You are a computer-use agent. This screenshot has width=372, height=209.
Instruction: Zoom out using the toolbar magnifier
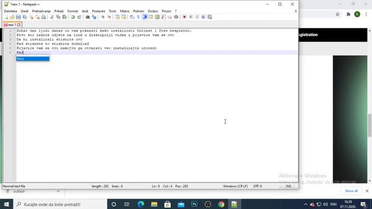click(x=109, y=17)
